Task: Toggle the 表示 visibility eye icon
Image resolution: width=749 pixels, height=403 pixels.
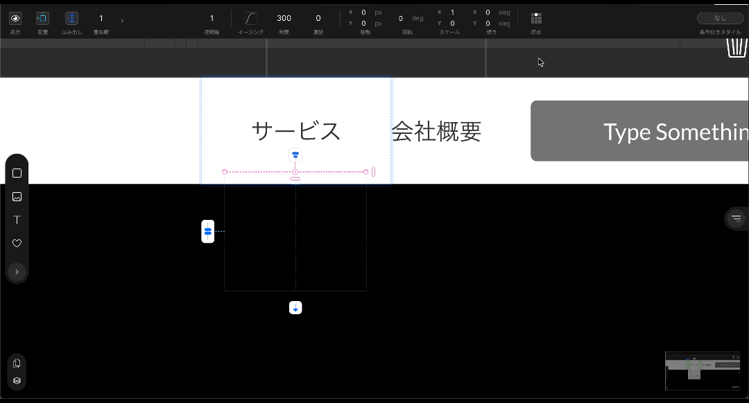Action: pos(15,19)
